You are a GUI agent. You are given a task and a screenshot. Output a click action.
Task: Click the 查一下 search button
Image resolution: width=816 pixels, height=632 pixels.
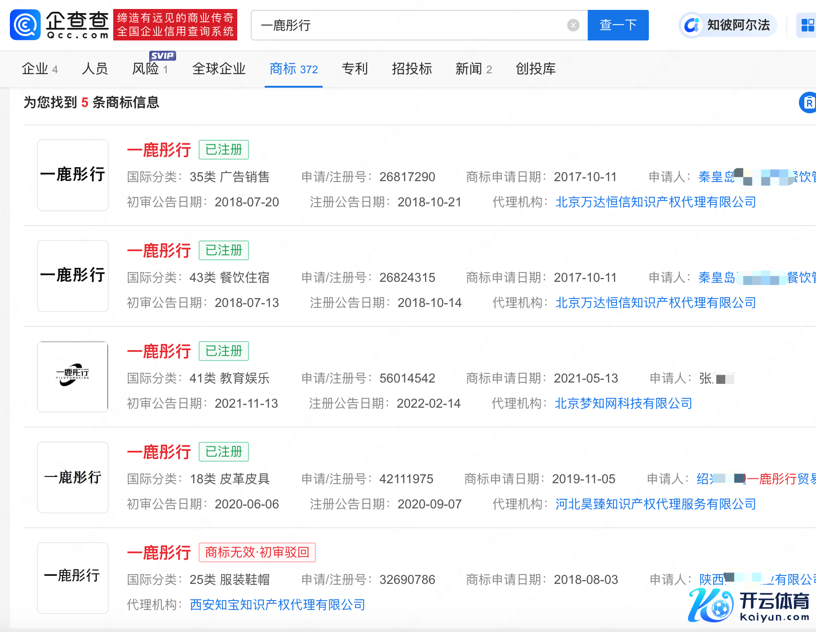(x=618, y=25)
